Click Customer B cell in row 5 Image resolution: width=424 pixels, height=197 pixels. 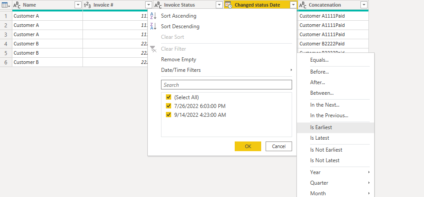pos(47,53)
